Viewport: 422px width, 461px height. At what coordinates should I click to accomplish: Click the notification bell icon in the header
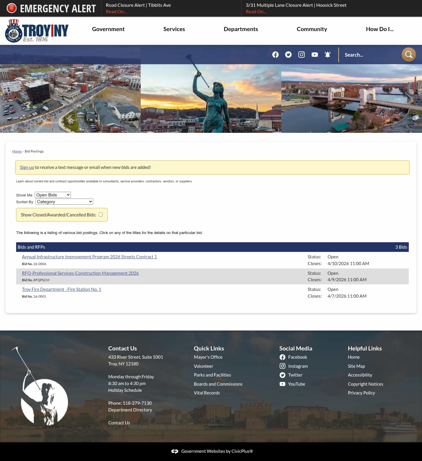[x=328, y=55]
